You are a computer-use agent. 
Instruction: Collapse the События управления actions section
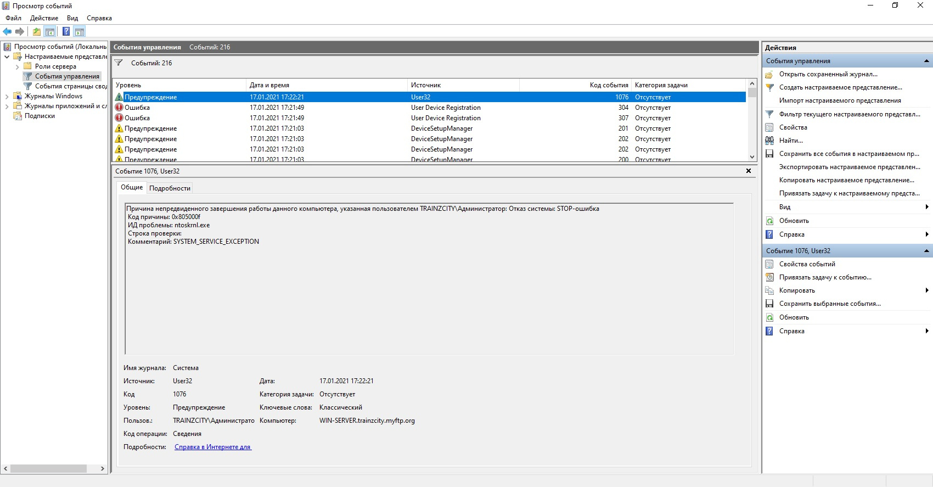click(x=926, y=61)
